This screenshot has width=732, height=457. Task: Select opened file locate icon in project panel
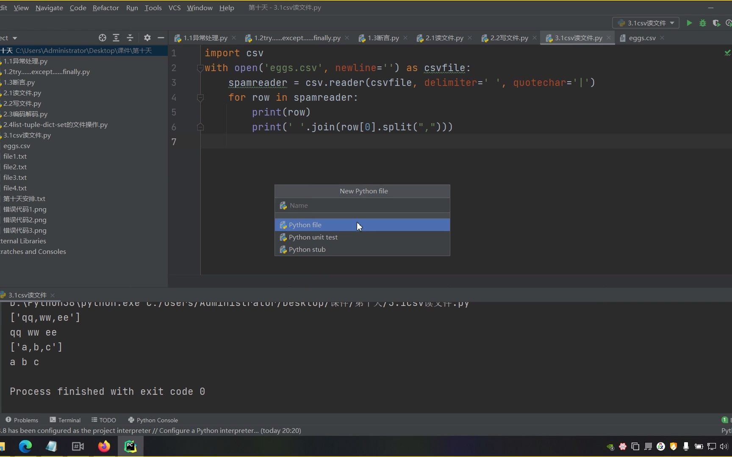tap(103, 38)
